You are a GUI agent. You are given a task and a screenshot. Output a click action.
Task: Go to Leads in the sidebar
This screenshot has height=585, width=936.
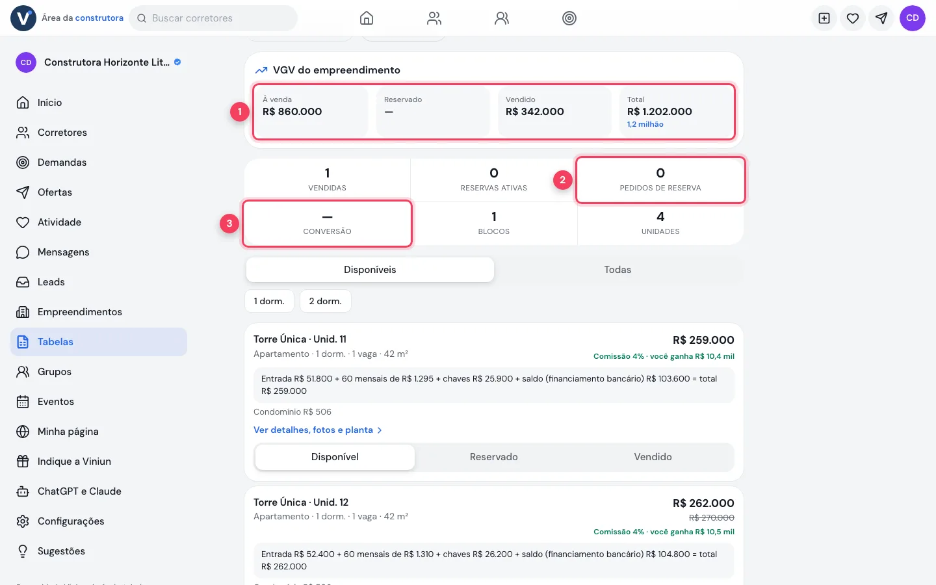tap(99, 282)
